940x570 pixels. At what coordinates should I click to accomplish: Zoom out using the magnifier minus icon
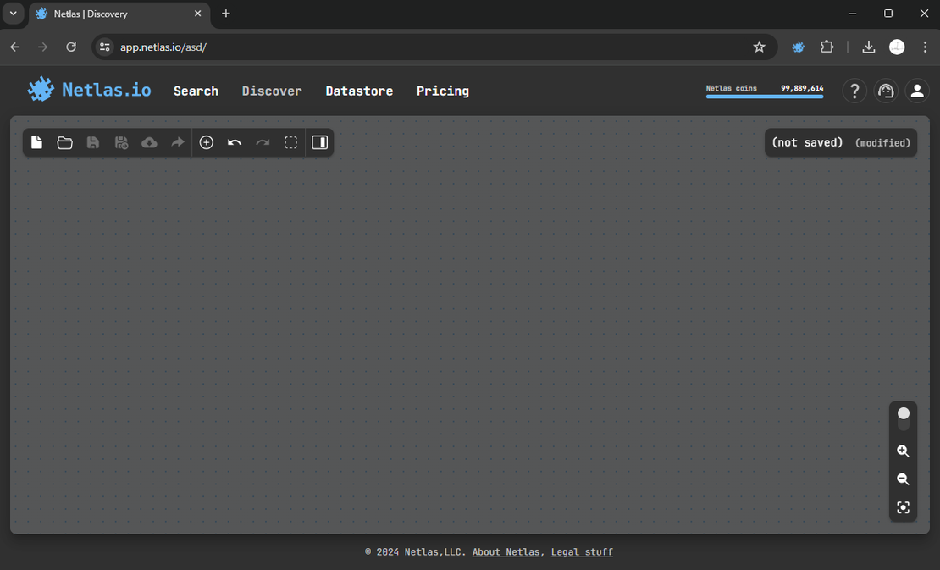903,479
